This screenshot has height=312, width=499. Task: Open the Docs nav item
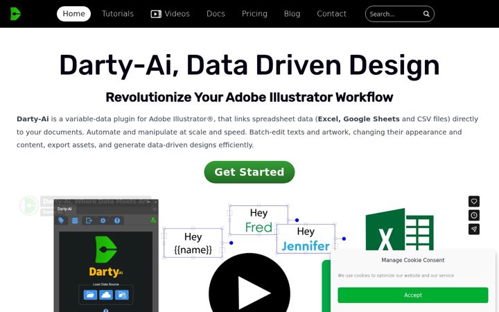216,14
